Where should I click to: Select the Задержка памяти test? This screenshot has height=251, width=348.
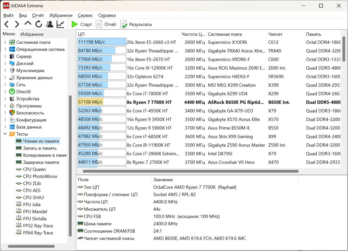(38, 162)
